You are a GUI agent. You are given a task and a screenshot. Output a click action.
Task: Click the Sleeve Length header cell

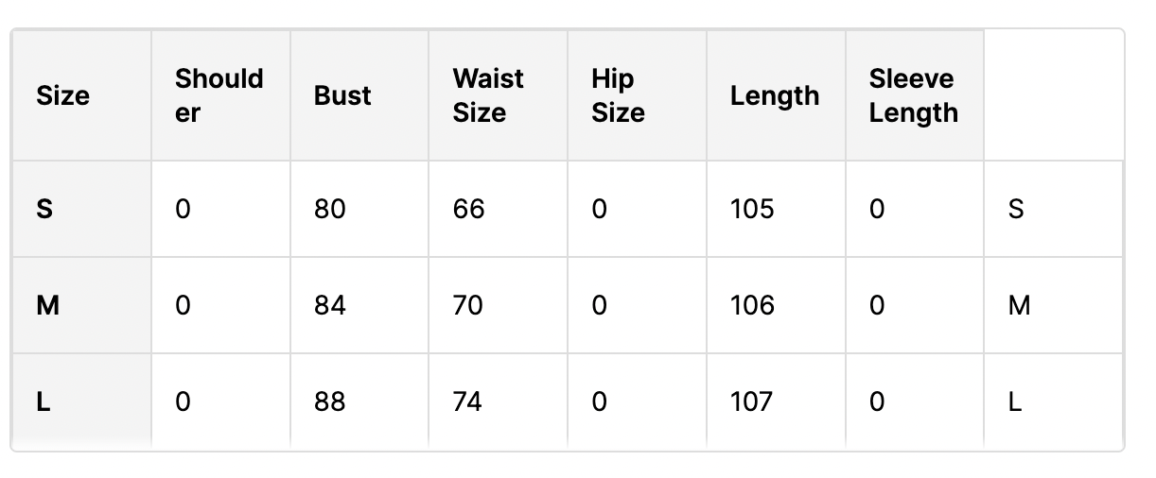915,95
